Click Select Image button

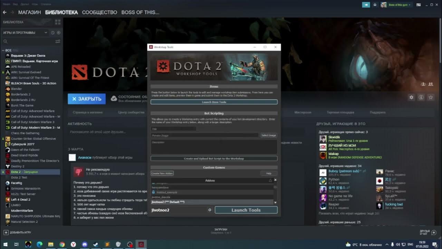(268, 135)
